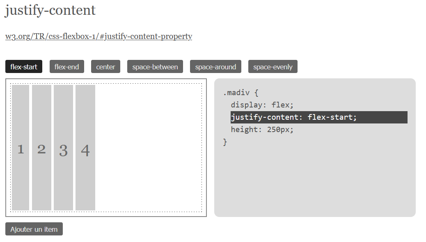Switch to center alignment button
The image size is (426, 242).
point(105,66)
